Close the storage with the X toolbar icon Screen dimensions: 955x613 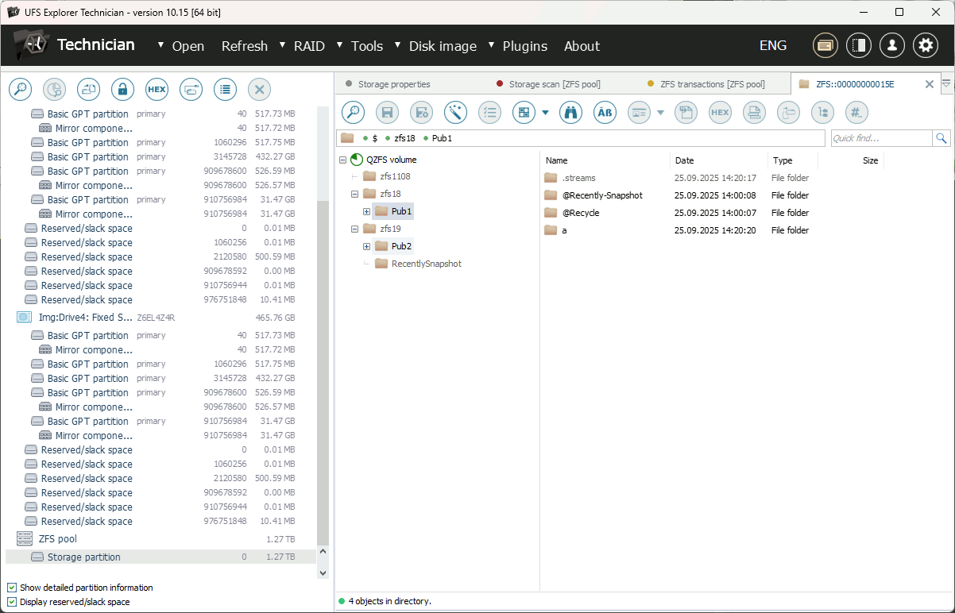259,89
